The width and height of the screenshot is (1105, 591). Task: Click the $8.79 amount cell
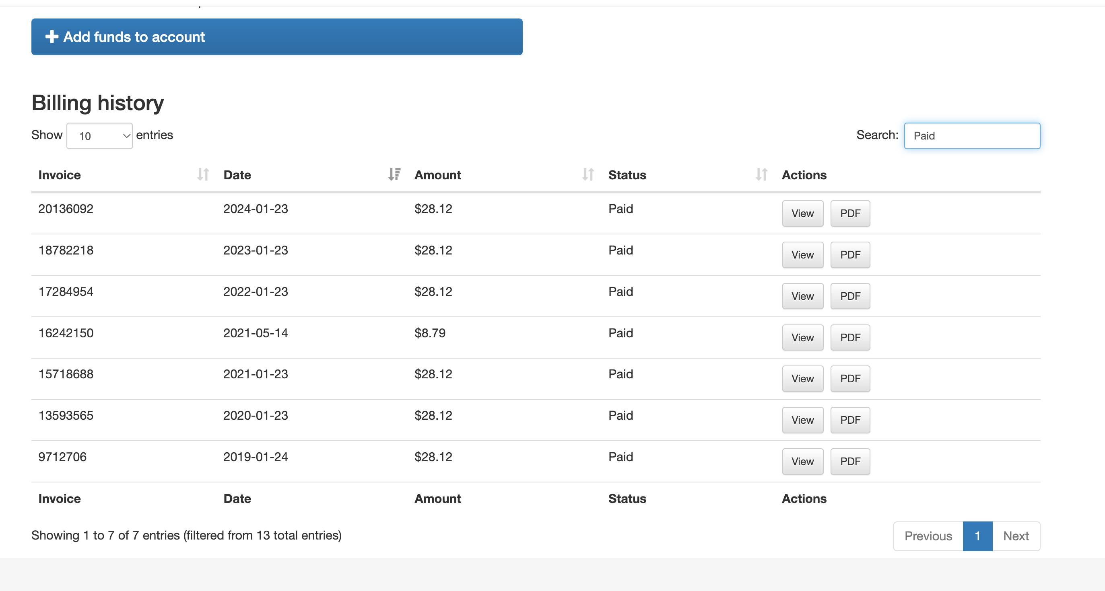click(430, 333)
